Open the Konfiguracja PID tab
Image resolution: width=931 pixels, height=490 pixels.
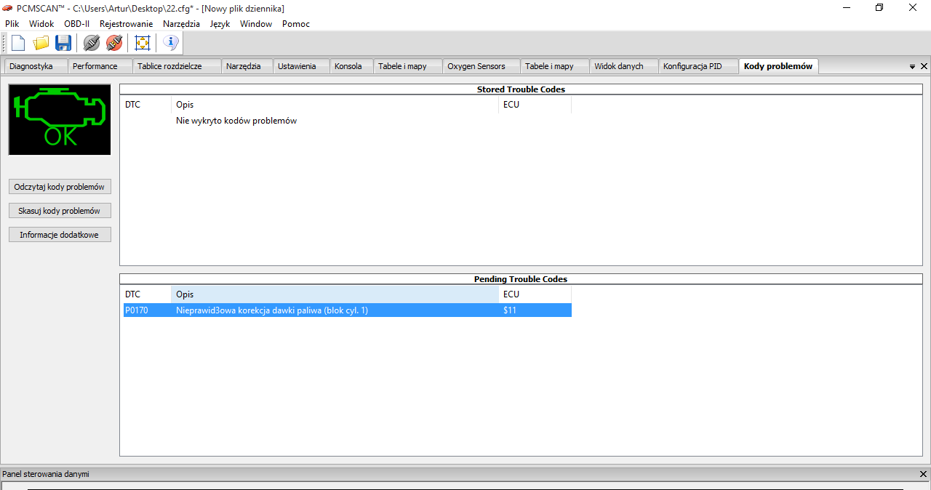pos(692,66)
